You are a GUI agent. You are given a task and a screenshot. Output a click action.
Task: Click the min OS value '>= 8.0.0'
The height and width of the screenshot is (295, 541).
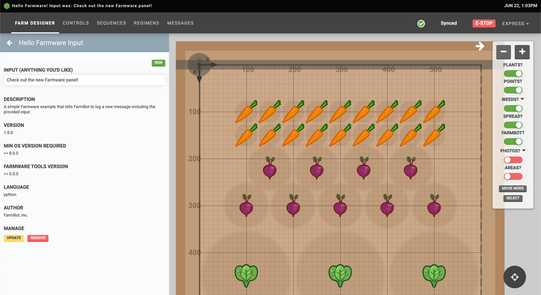(x=11, y=154)
